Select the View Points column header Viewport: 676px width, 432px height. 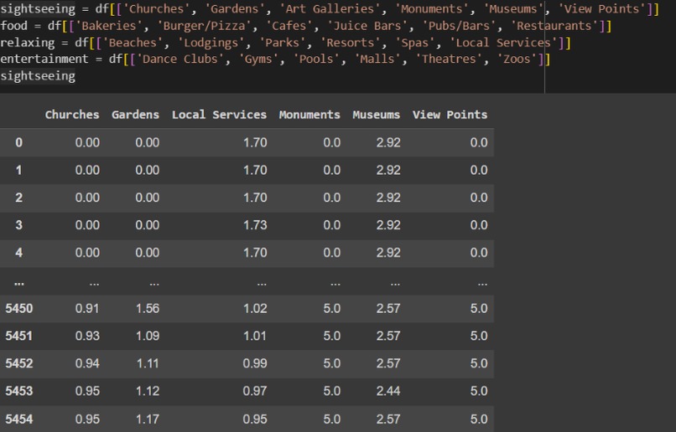pyautogui.click(x=450, y=115)
